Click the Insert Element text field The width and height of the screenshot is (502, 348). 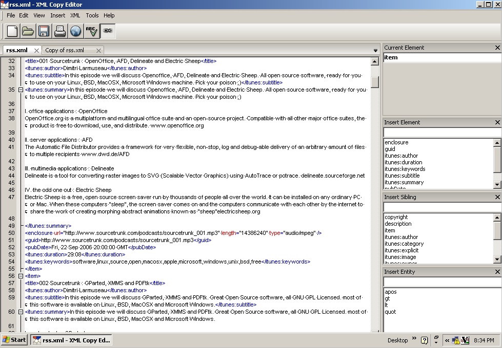[443, 133]
